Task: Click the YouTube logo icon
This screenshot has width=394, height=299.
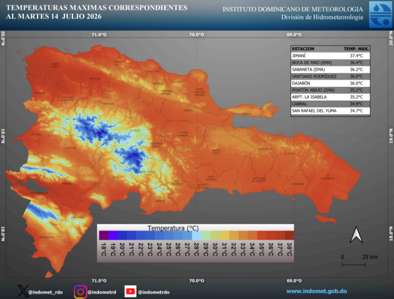Action: tap(130, 291)
